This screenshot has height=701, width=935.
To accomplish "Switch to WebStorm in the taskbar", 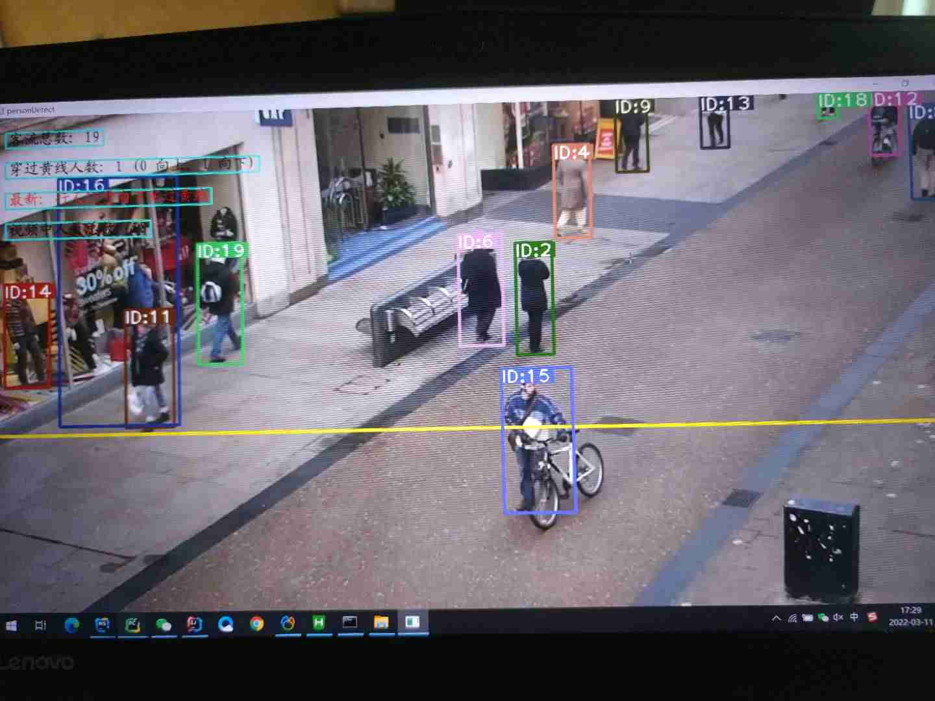I will pos(103,624).
